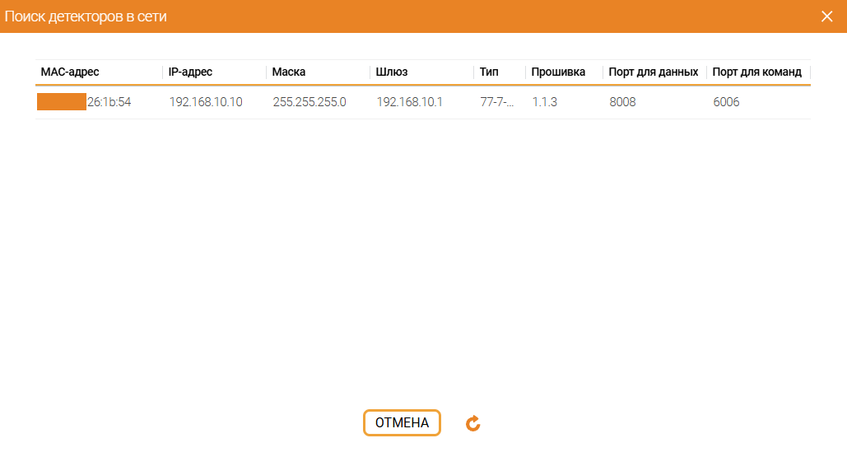Click the Шлюз column header
This screenshot has width=847, height=452.
pyautogui.click(x=392, y=72)
